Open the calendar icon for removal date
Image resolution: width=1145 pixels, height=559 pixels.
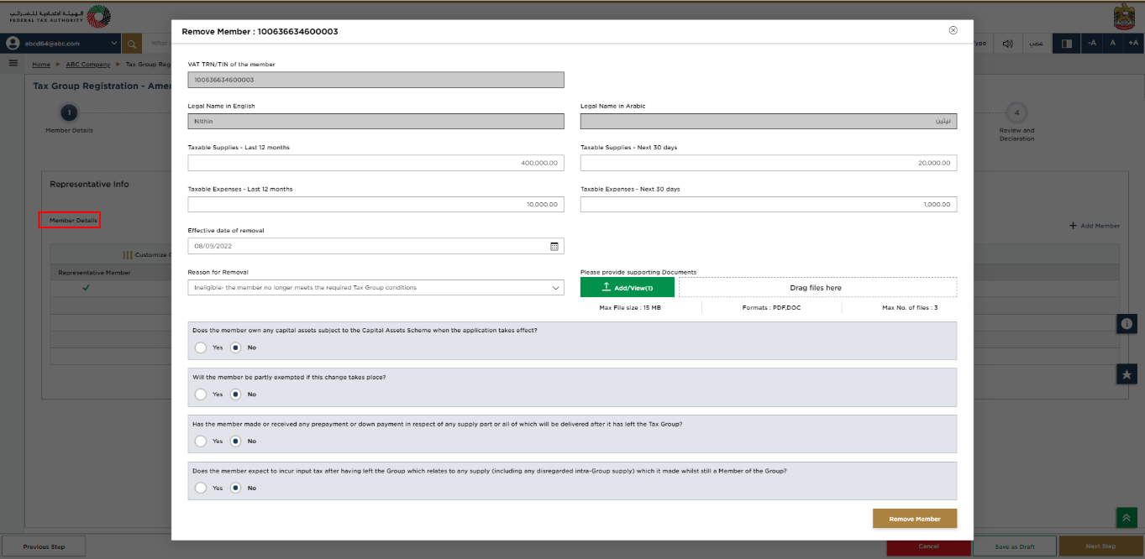coord(554,246)
